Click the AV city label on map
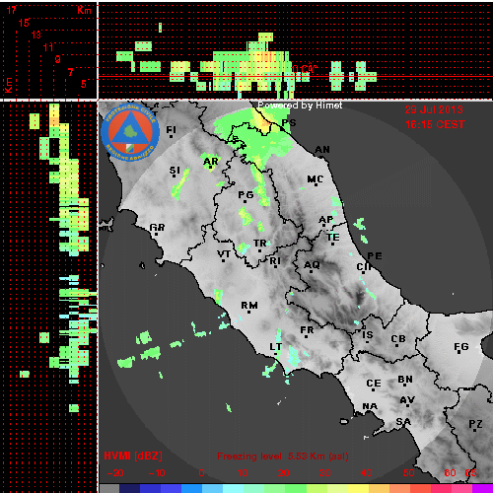The height and width of the screenshot is (493, 493). click(x=407, y=400)
